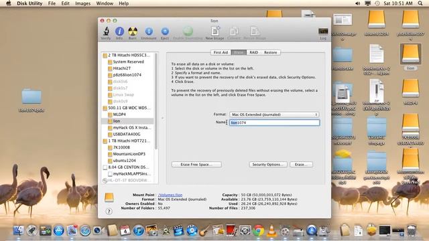Select the MLDP4 drive on the desktop
The width and height of the screenshot is (429, 241).
[410, 92]
